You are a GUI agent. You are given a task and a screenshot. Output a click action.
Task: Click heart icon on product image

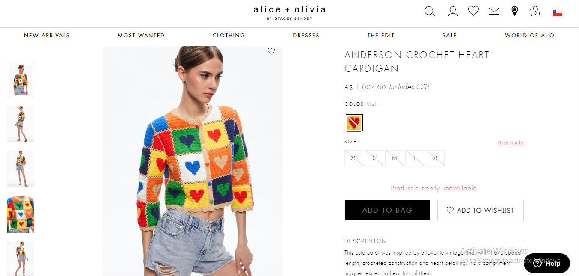[x=271, y=51]
